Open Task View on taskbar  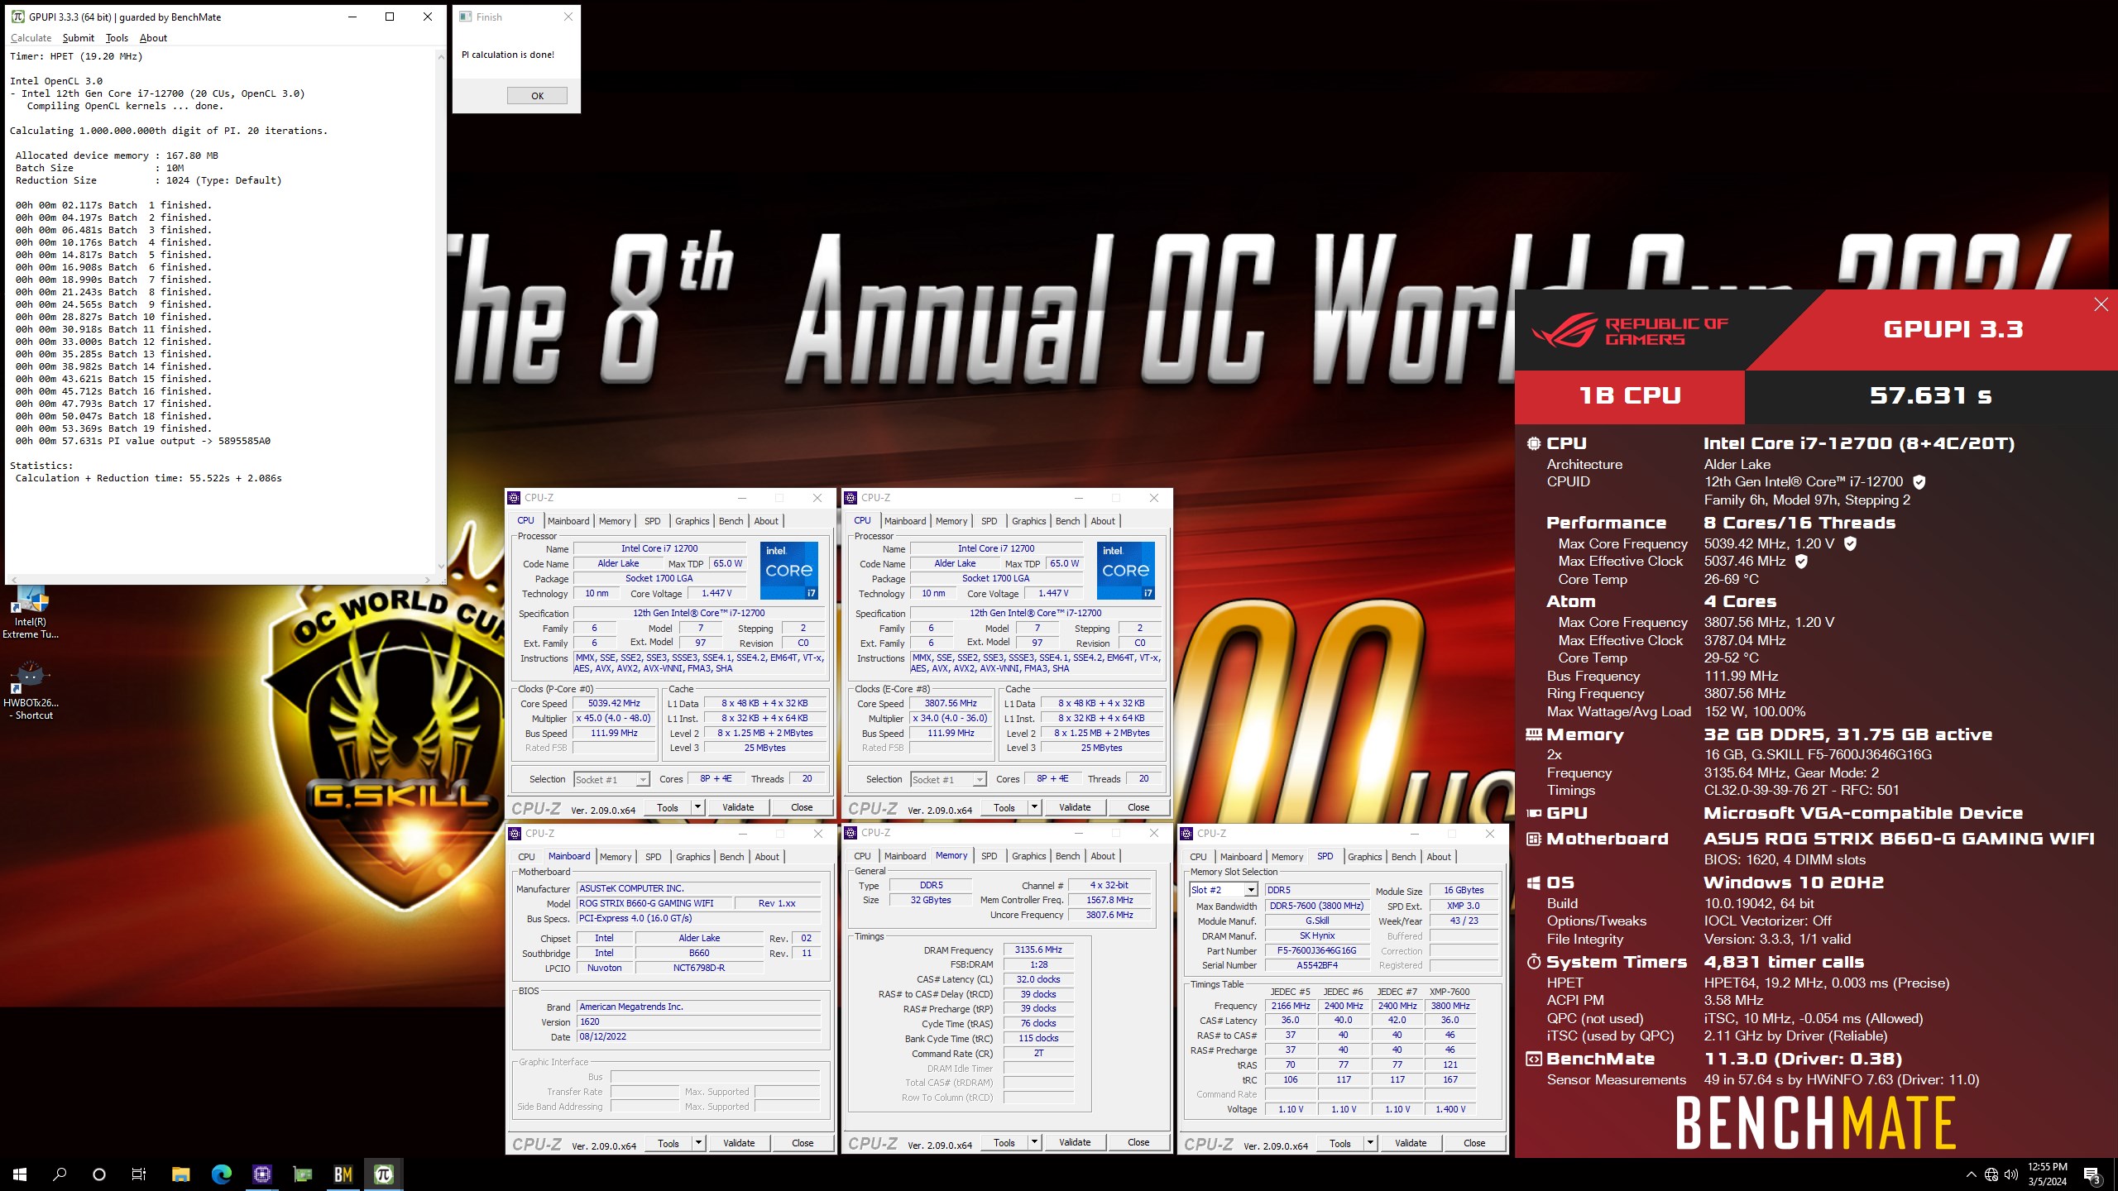[x=139, y=1174]
